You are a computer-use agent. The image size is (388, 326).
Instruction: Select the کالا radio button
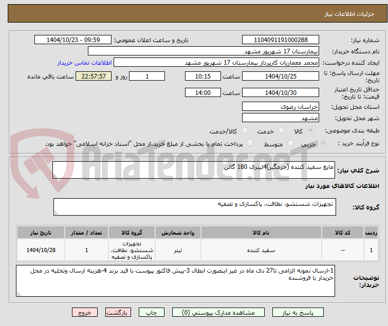point(310,130)
